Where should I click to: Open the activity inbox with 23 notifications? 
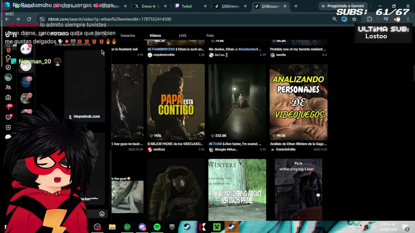[9, 107]
